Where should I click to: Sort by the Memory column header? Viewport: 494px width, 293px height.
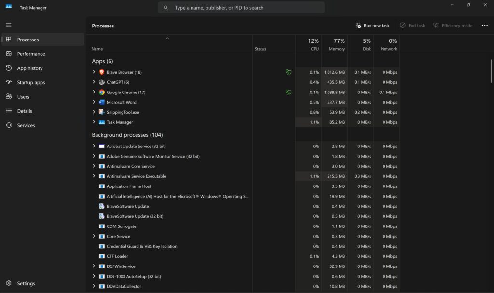(x=334, y=44)
